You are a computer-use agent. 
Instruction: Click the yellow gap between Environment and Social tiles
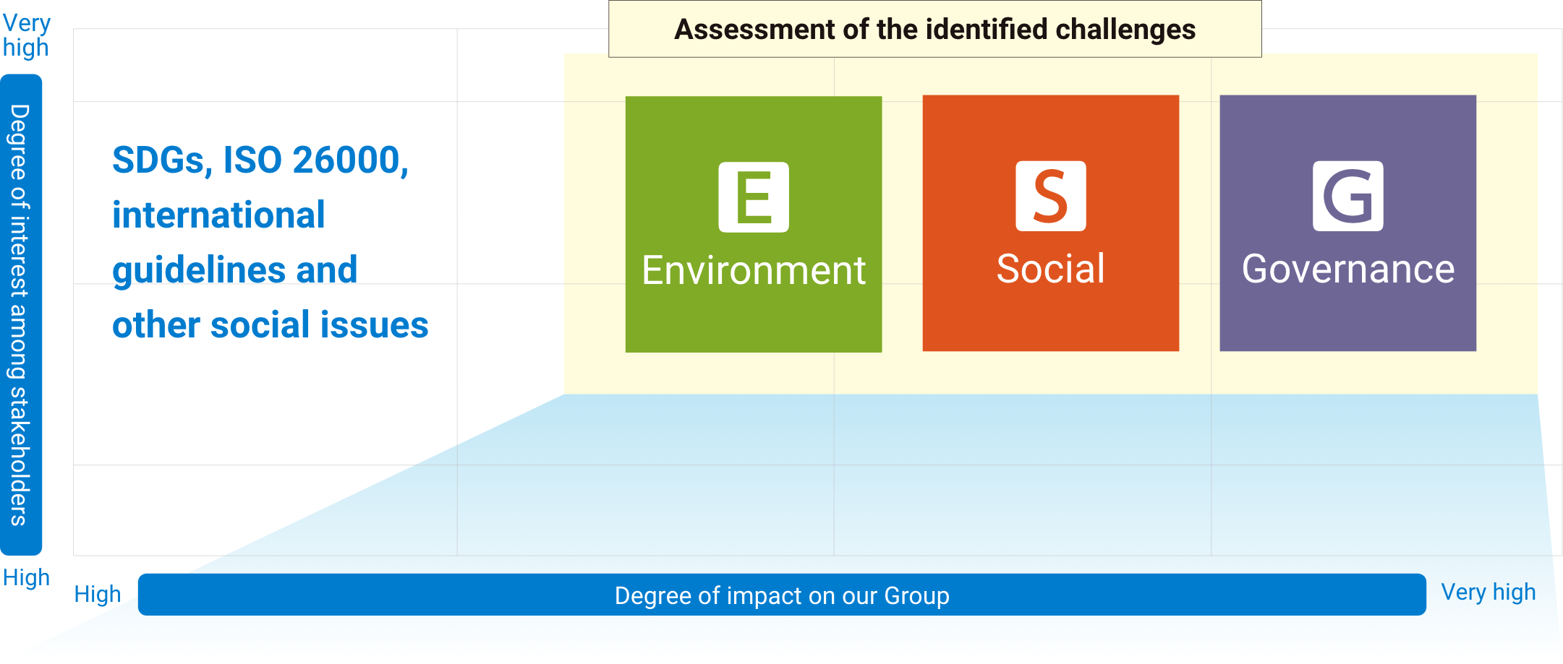[902, 224]
